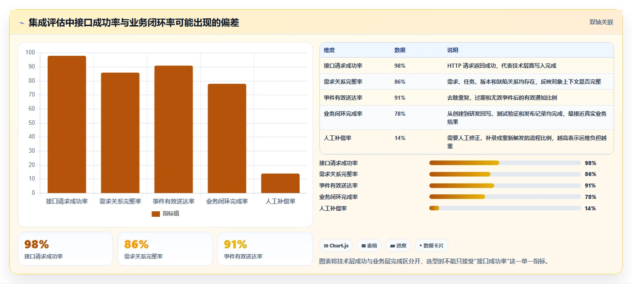The height and width of the screenshot is (284, 632).
Task: Click the 86% 需求关系完整率 stat card
Action: (165, 249)
